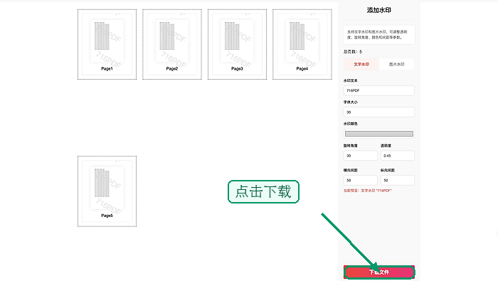498x281 pixels.
Task: Select the Page5 thumbnail
Action: 107,191
